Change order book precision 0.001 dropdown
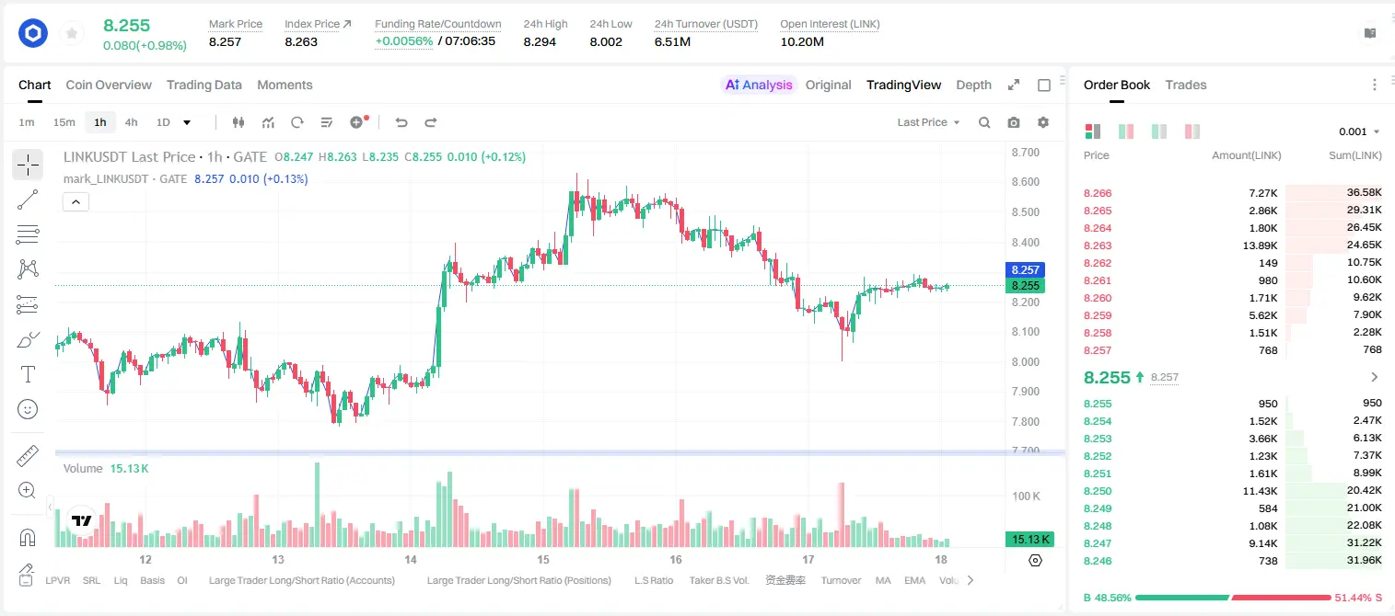This screenshot has width=1395, height=616. point(1359,131)
